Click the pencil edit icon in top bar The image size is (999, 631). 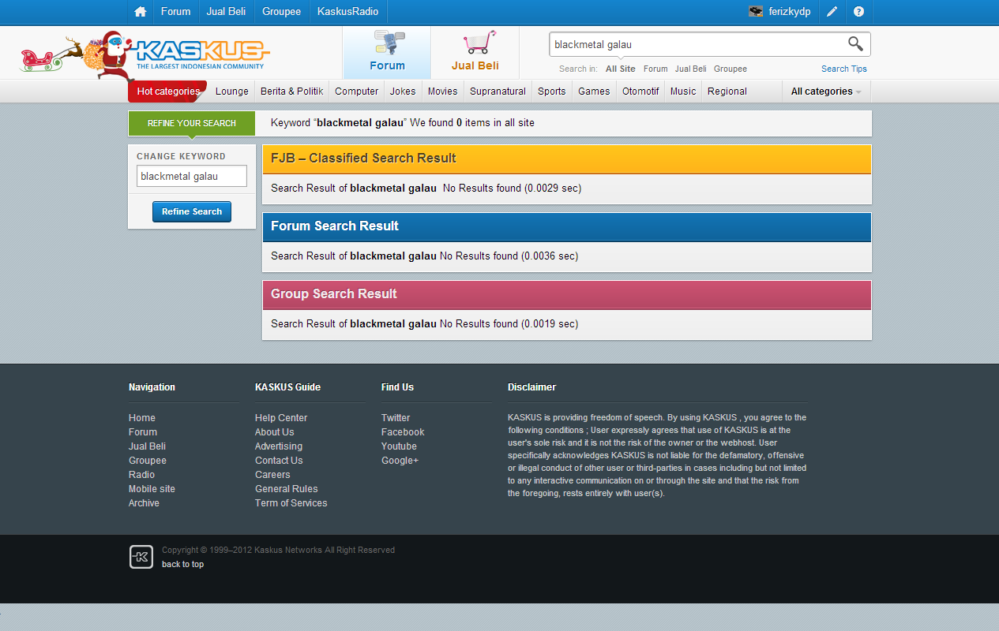click(x=832, y=12)
